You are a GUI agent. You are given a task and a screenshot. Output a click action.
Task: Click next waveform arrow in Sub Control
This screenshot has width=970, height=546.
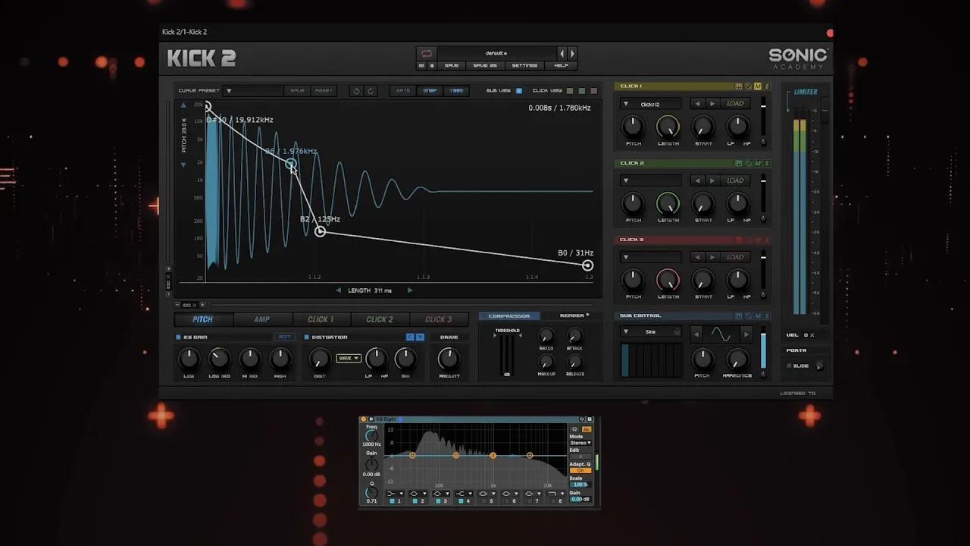(746, 334)
